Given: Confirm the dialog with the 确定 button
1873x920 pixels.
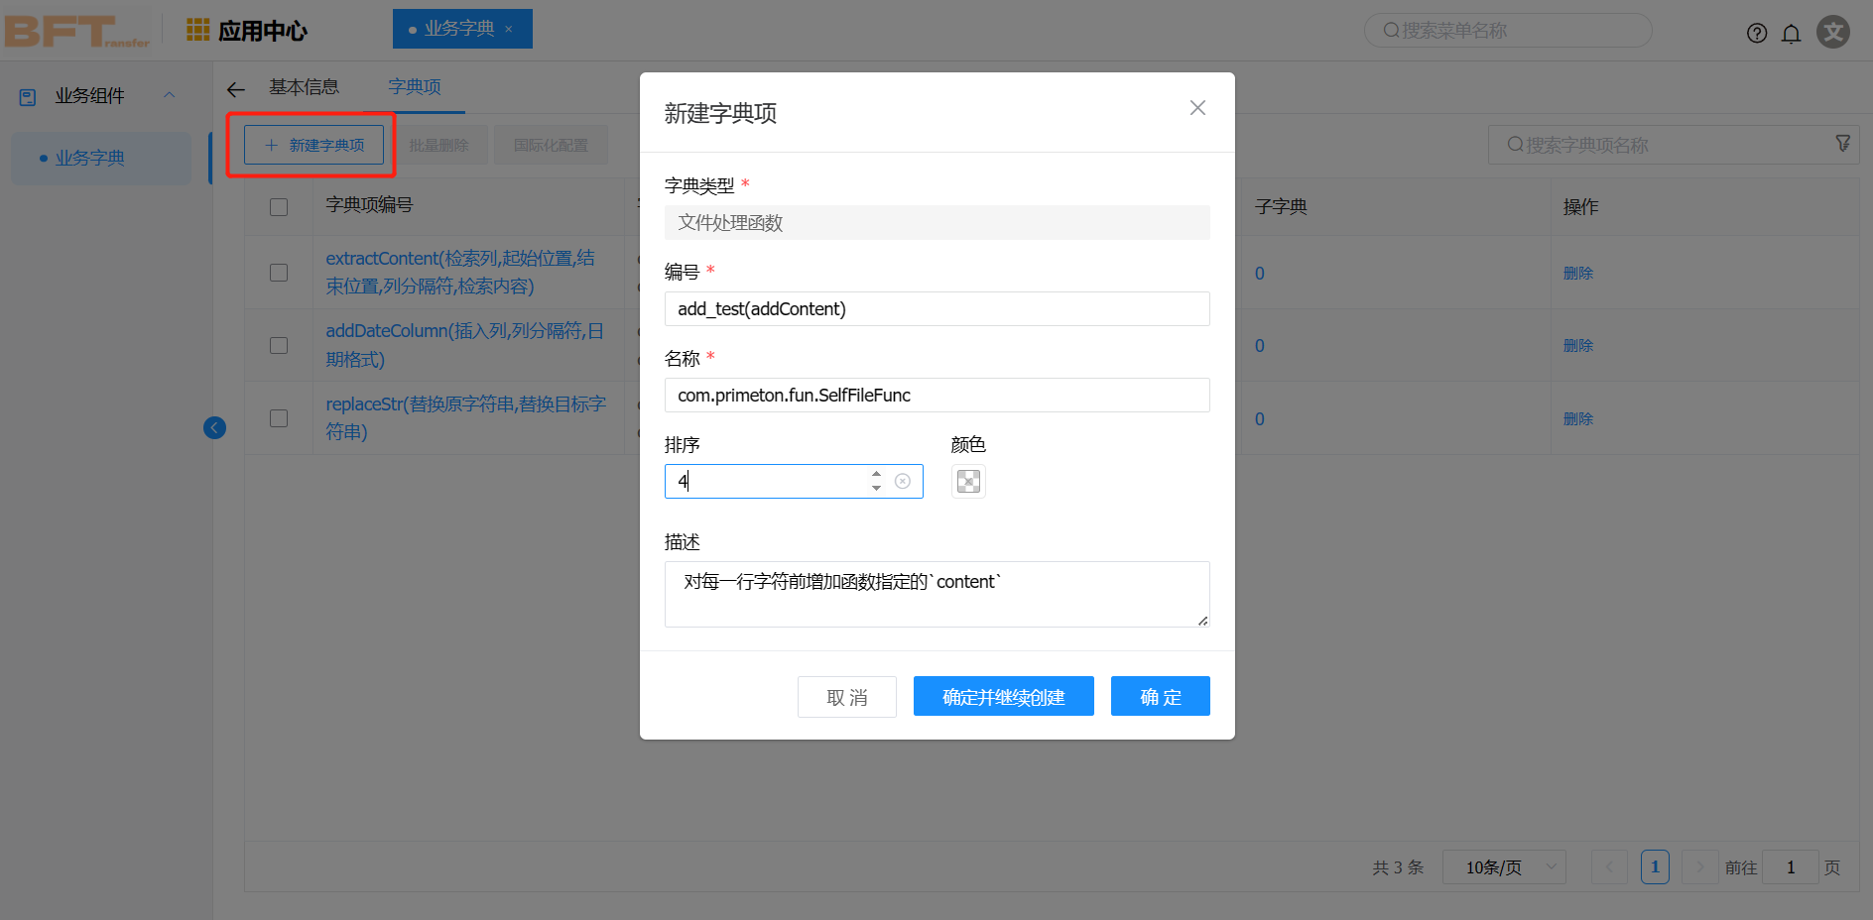Looking at the screenshot, I should [x=1160, y=696].
